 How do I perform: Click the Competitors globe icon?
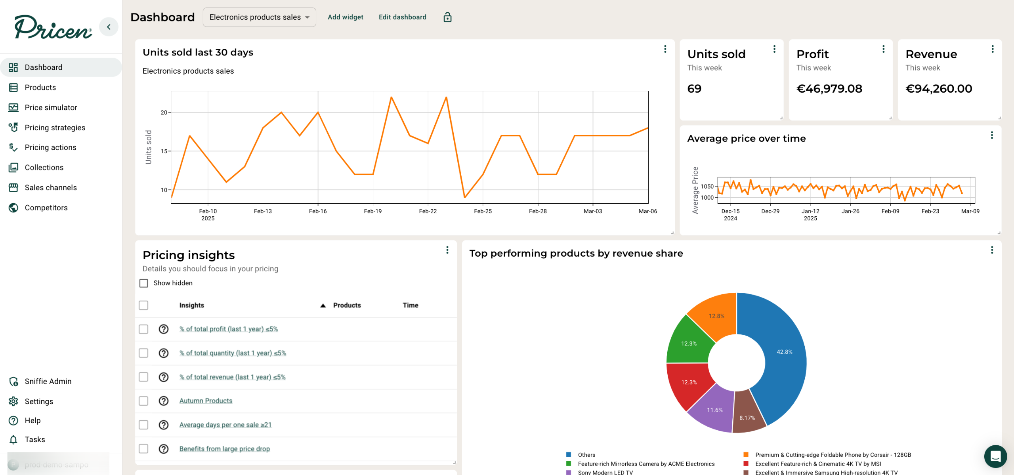click(13, 208)
